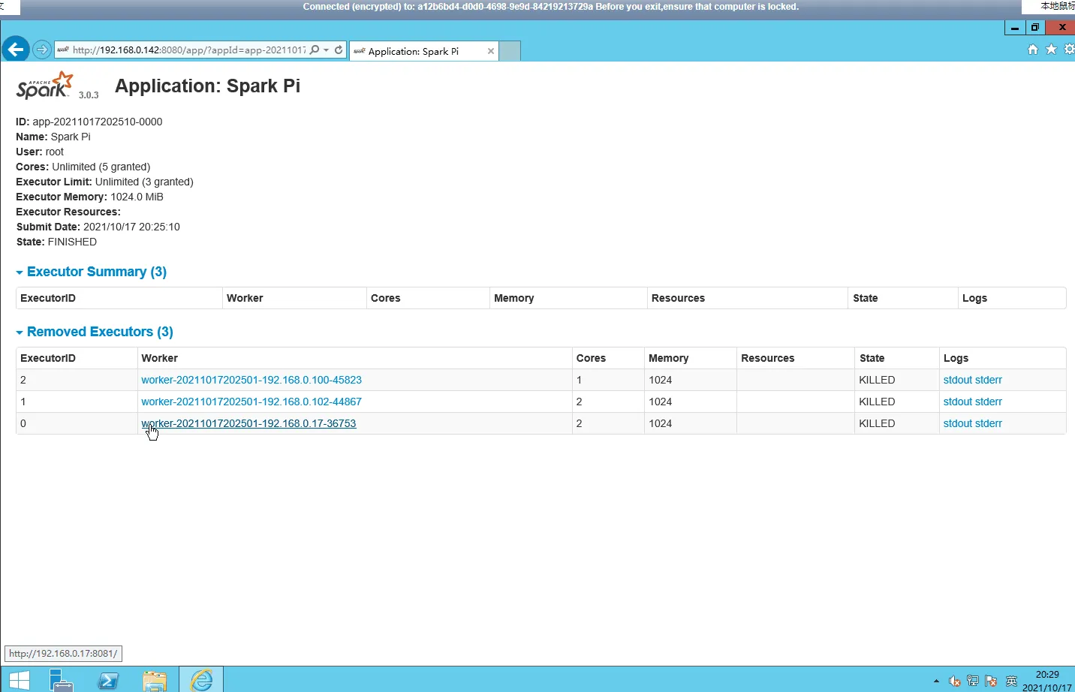
Task: Open address bar autocomplete dropdown arrow
Action: click(327, 50)
